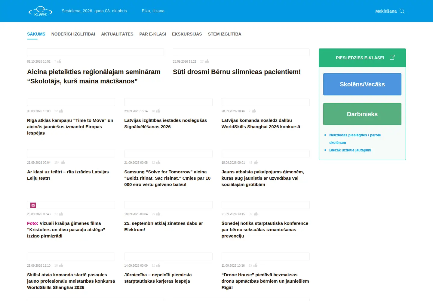Open Biežāk uzdotie jautājumi link
The width and height of the screenshot is (433, 301).
tap(350, 150)
